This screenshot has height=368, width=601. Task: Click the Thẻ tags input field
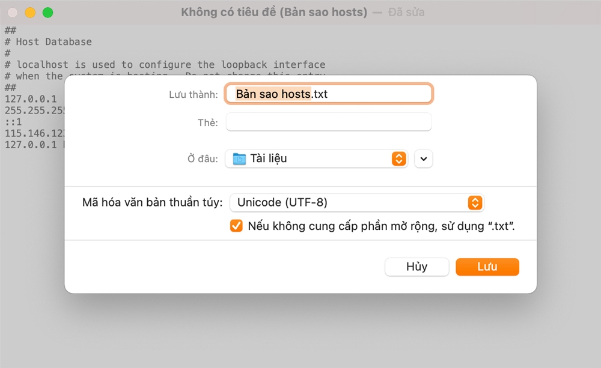click(329, 122)
